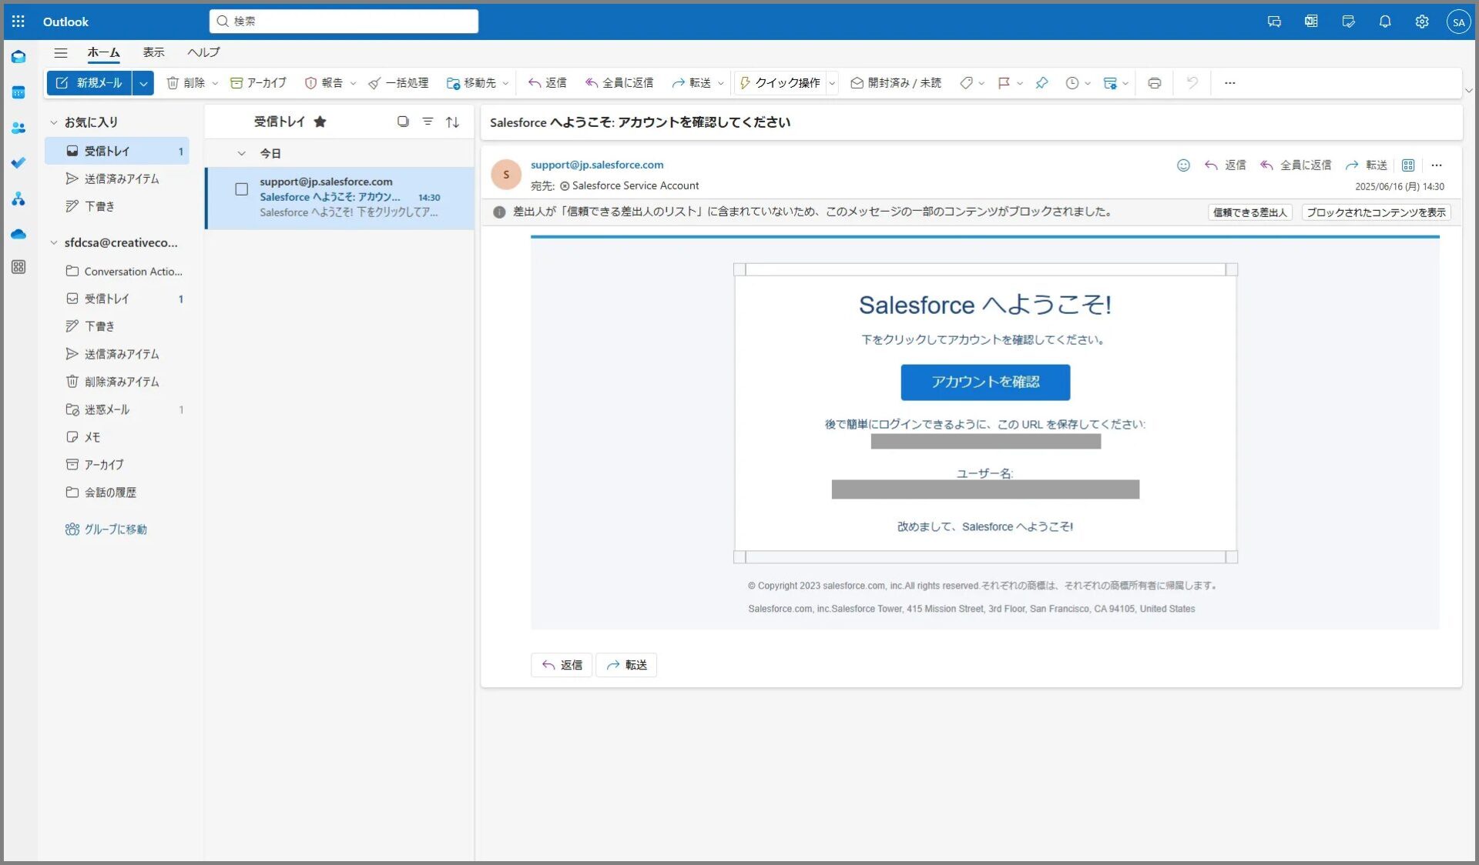Open more toolbar options ellipsis
The width and height of the screenshot is (1479, 865).
tap(1230, 83)
